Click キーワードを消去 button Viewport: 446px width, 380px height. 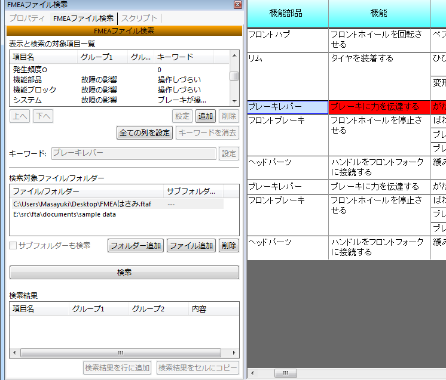pyautogui.click(x=207, y=133)
